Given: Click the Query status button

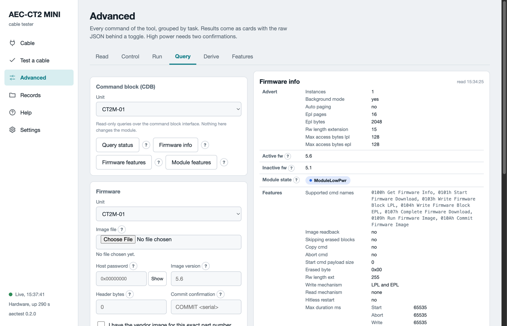Looking at the screenshot, I should pos(118,145).
